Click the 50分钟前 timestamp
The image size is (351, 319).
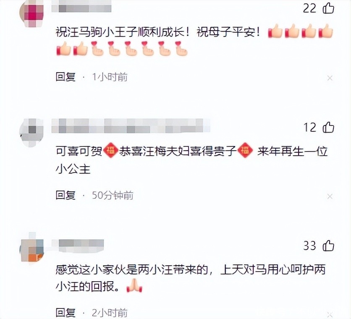point(113,196)
